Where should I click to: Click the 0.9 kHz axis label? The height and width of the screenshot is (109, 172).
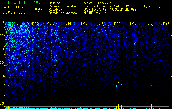pos(2,63)
